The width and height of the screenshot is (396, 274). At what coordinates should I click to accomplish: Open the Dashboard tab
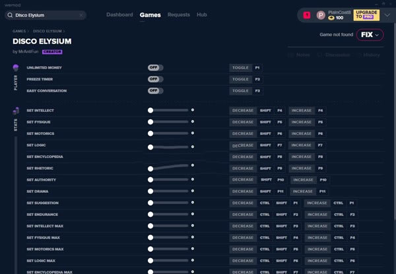[119, 14]
